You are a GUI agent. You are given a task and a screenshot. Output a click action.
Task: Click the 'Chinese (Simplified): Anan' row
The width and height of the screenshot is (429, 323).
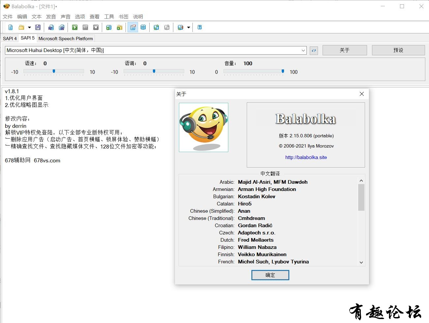click(220, 211)
